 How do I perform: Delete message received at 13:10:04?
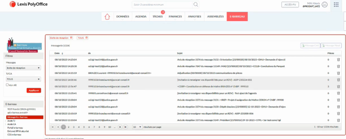[338, 120]
